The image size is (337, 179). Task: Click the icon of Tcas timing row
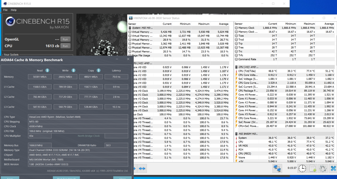(236, 36)
